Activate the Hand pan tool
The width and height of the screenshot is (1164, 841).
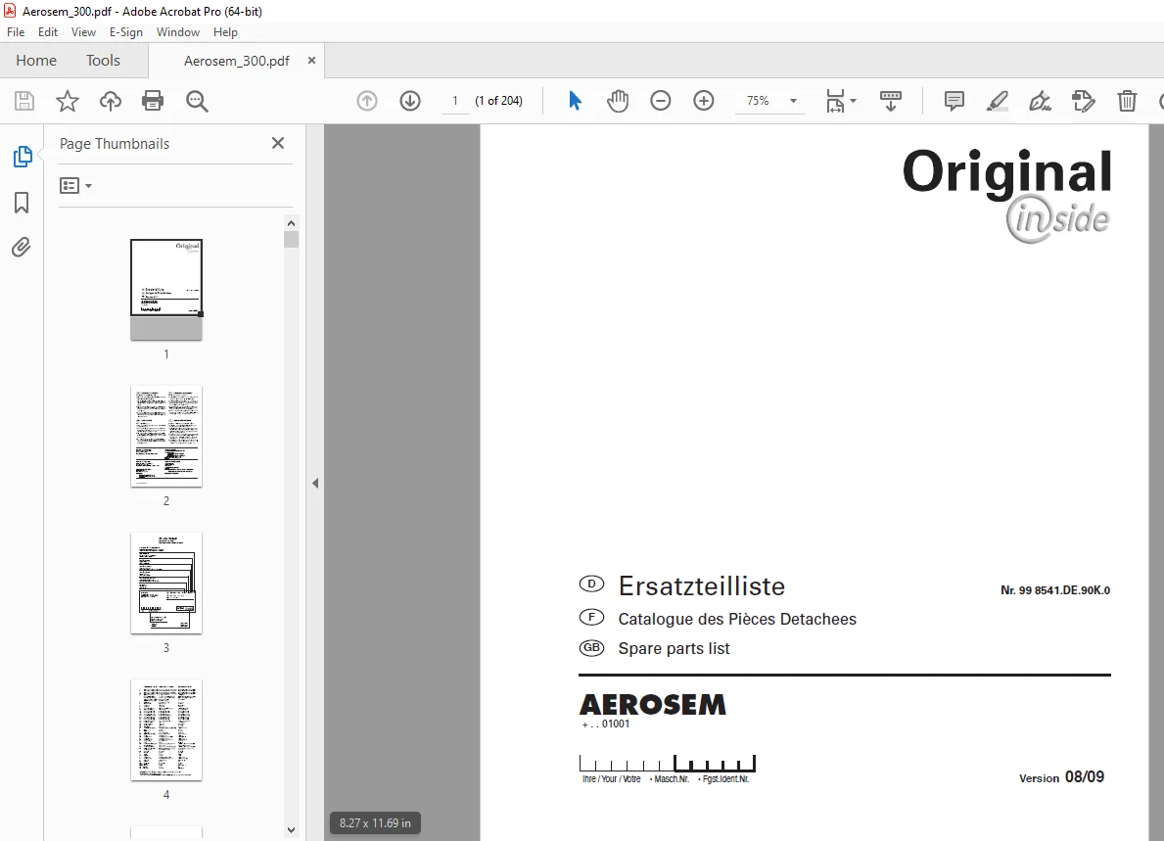point(617,101)
